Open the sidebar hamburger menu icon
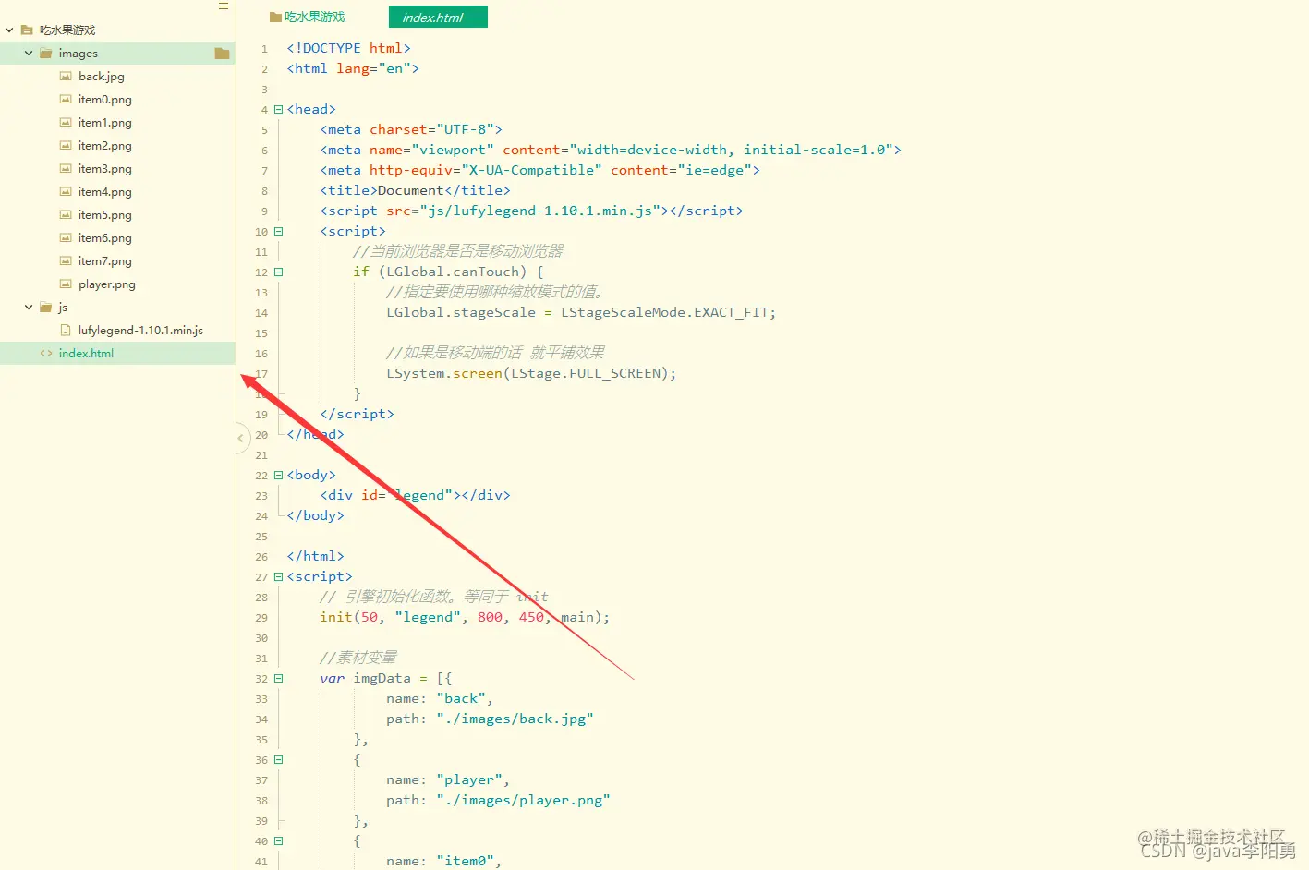The width and height of the screenshot is (1309, 870). (224, 6)
